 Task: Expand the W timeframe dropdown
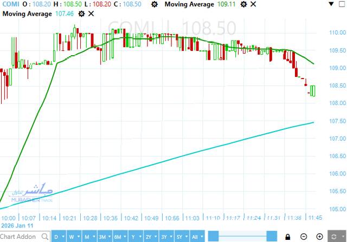(73, 237)
